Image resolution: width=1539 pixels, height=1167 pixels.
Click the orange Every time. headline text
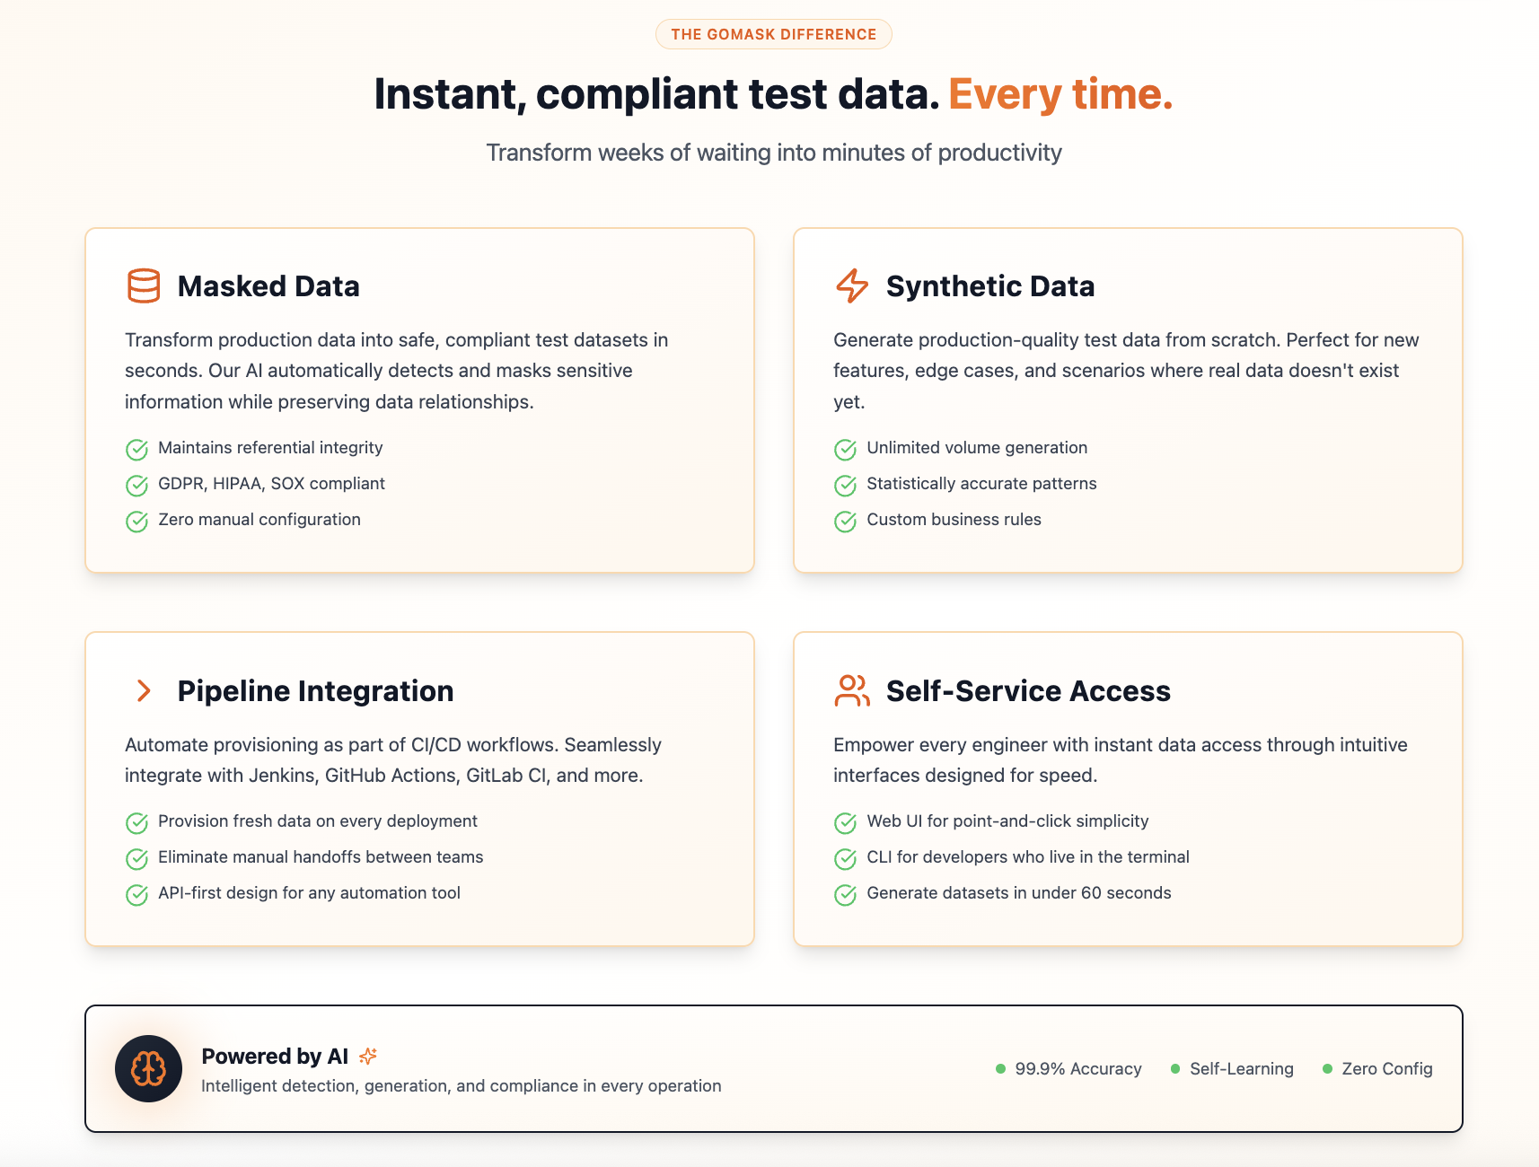(1060, 94)
